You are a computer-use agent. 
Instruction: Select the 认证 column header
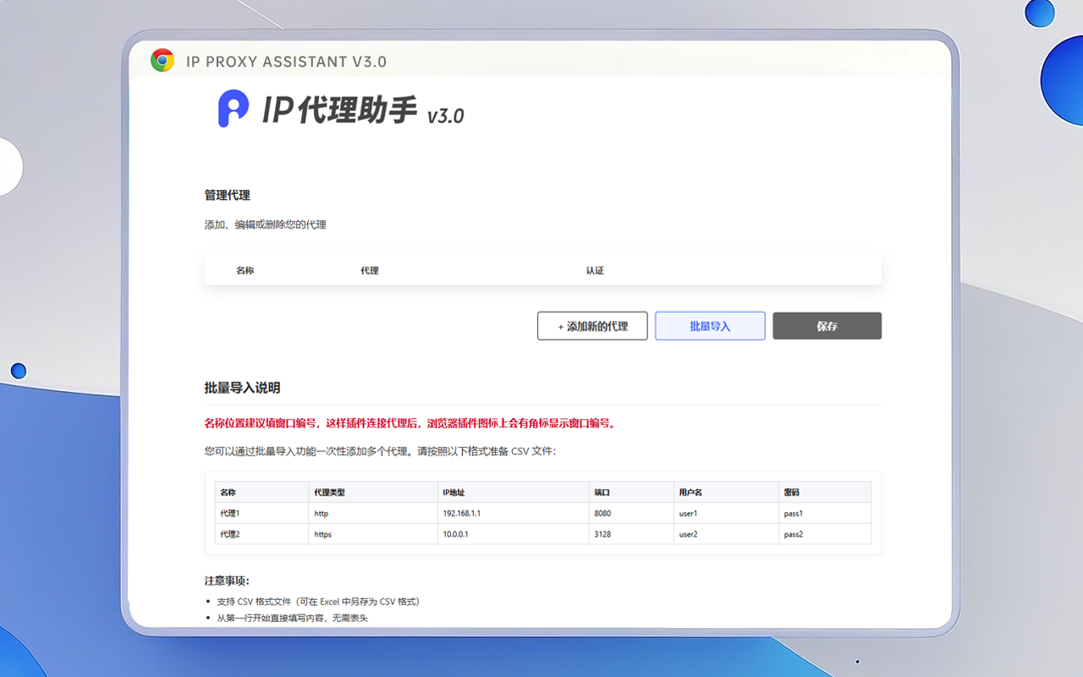coord(595,270)
